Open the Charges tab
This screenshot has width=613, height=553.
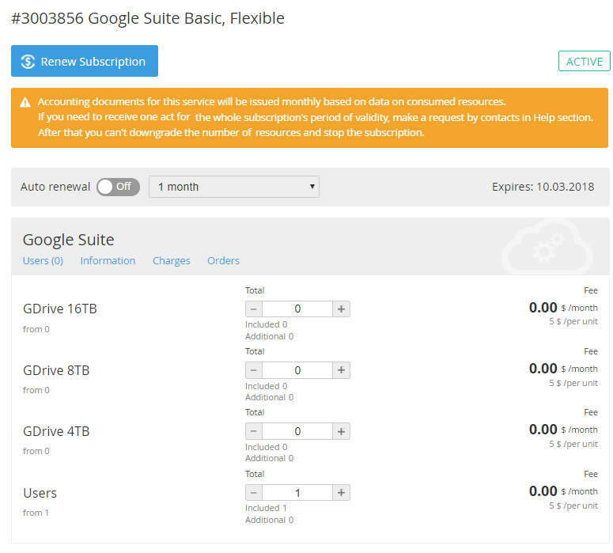[x=172, y=260]
